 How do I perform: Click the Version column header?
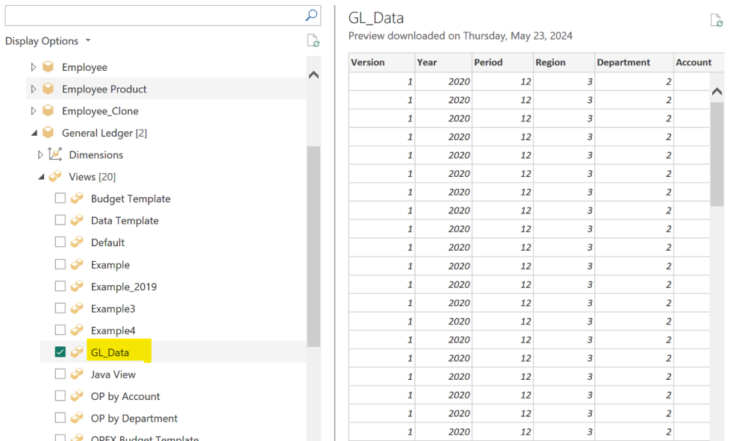381,62
